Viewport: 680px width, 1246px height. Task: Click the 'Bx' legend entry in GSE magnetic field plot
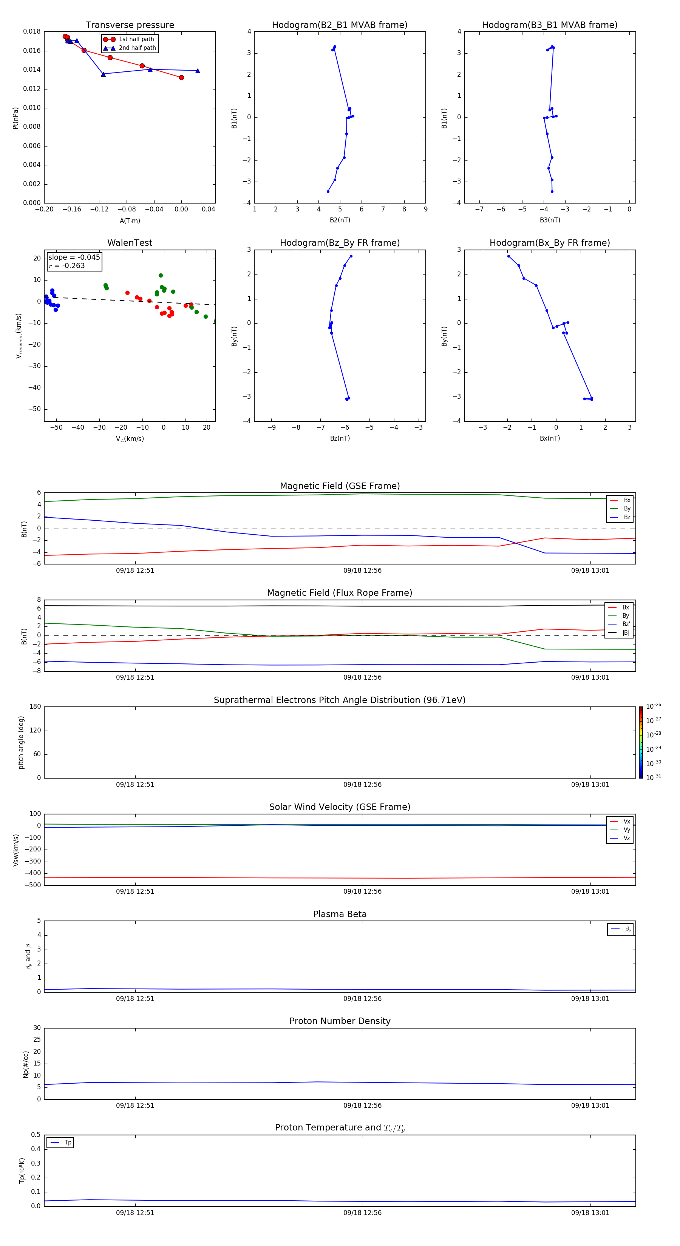[620, 500]
